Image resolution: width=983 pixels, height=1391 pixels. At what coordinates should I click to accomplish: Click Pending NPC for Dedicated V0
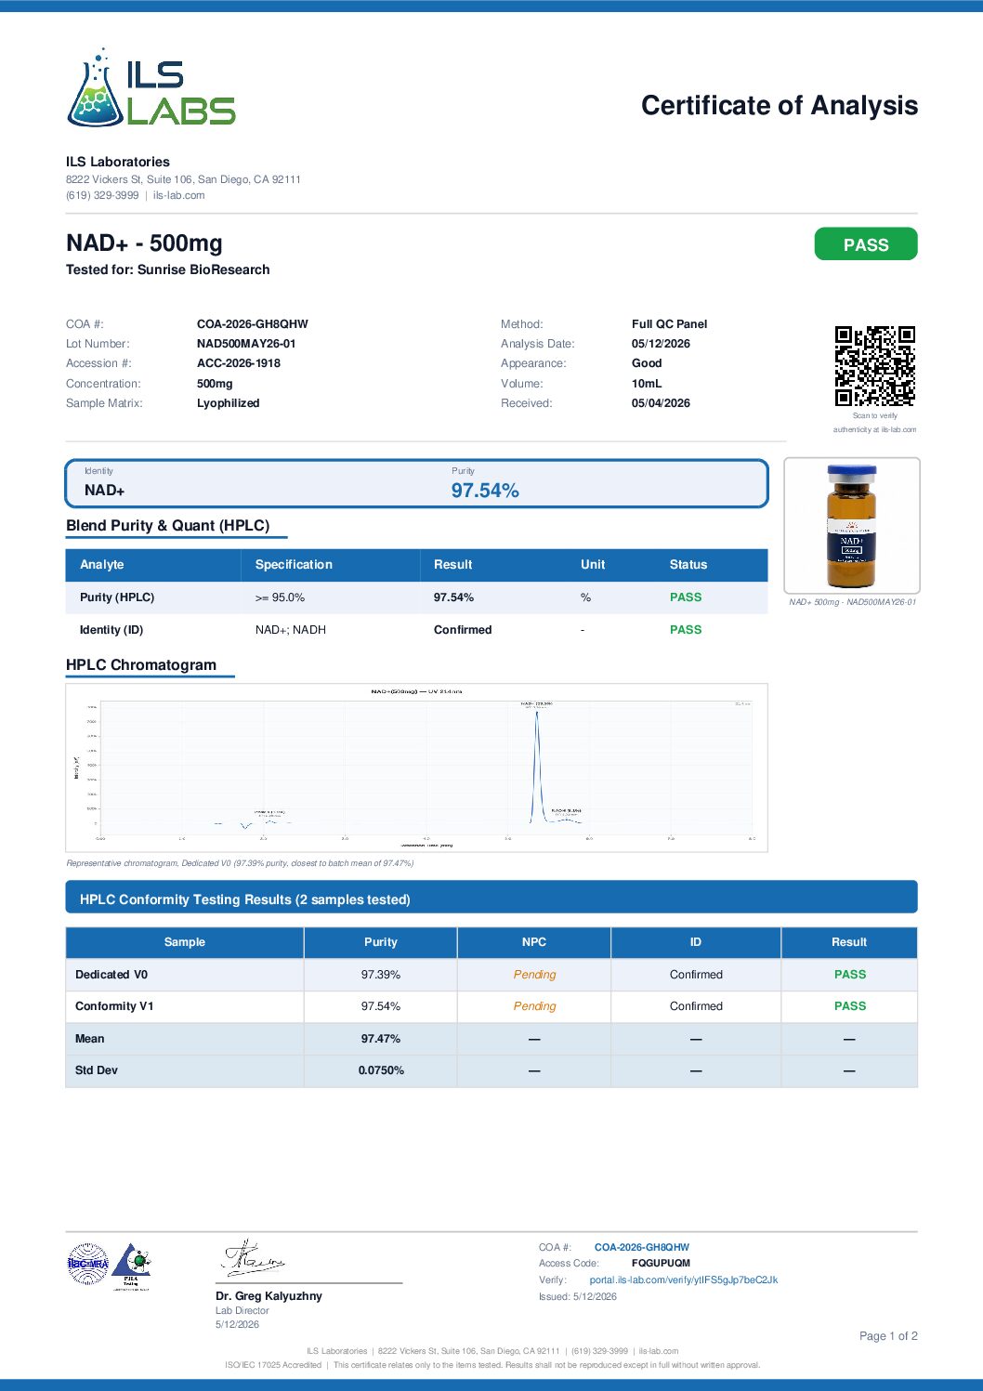534,975
